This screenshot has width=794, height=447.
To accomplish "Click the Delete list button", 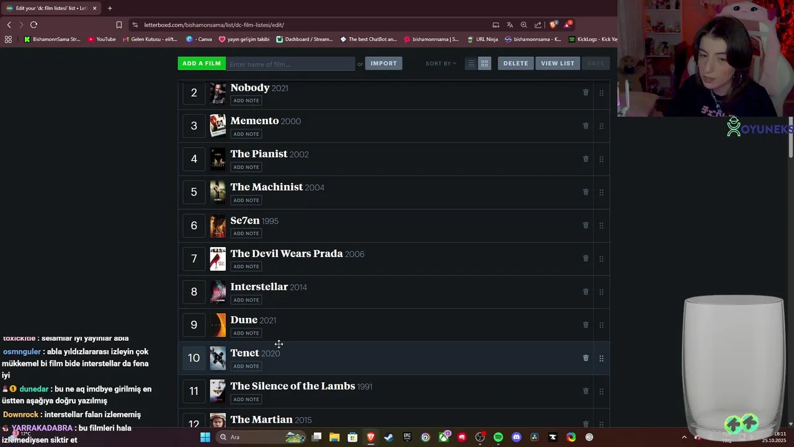I will pyautogui.click(x=515, y=63).
